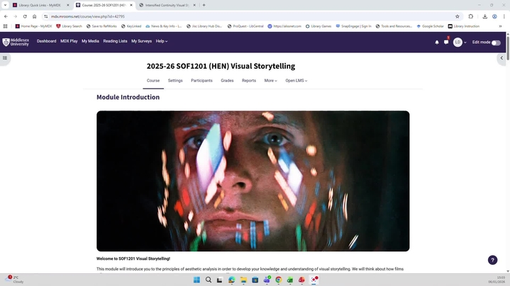Expand the Open LMS dropdown
510x286 pixels.
point(296,81)
